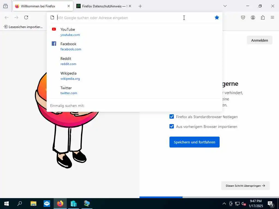Open Pocket save icon
Screen dimensions: 279x209
[x=243, y=17]
